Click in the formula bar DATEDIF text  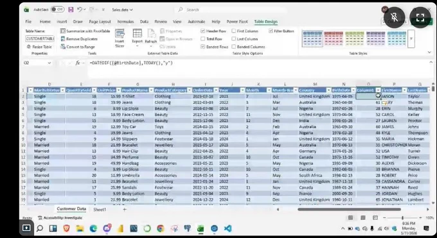click(131, 63)
